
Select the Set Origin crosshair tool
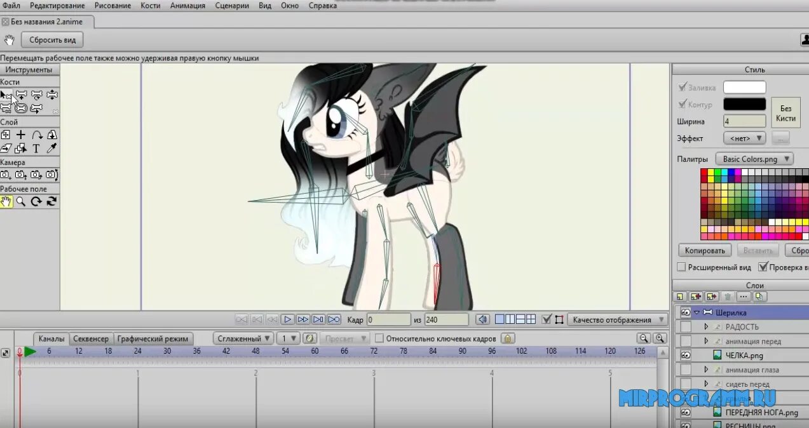coord(21,135)
